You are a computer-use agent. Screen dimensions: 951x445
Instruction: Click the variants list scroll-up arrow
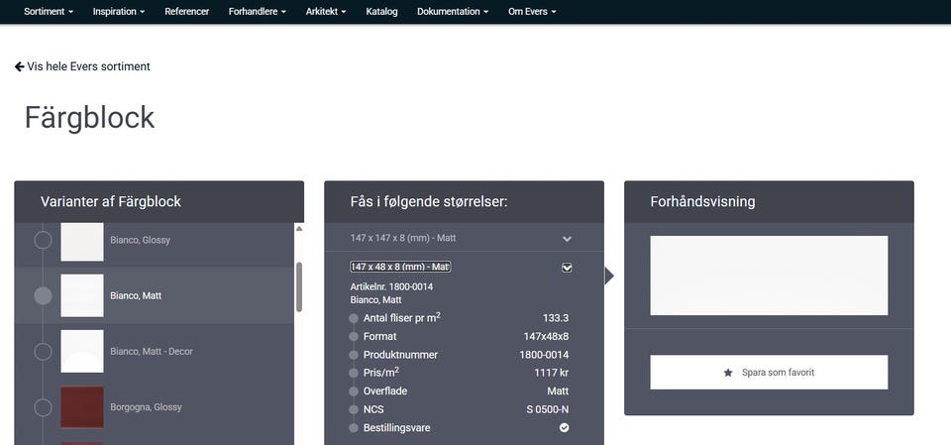pos(299,228)
